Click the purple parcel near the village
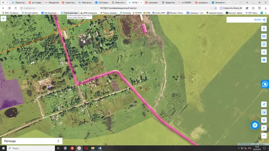Screen dimensions: 269x151 pos(115,86)
